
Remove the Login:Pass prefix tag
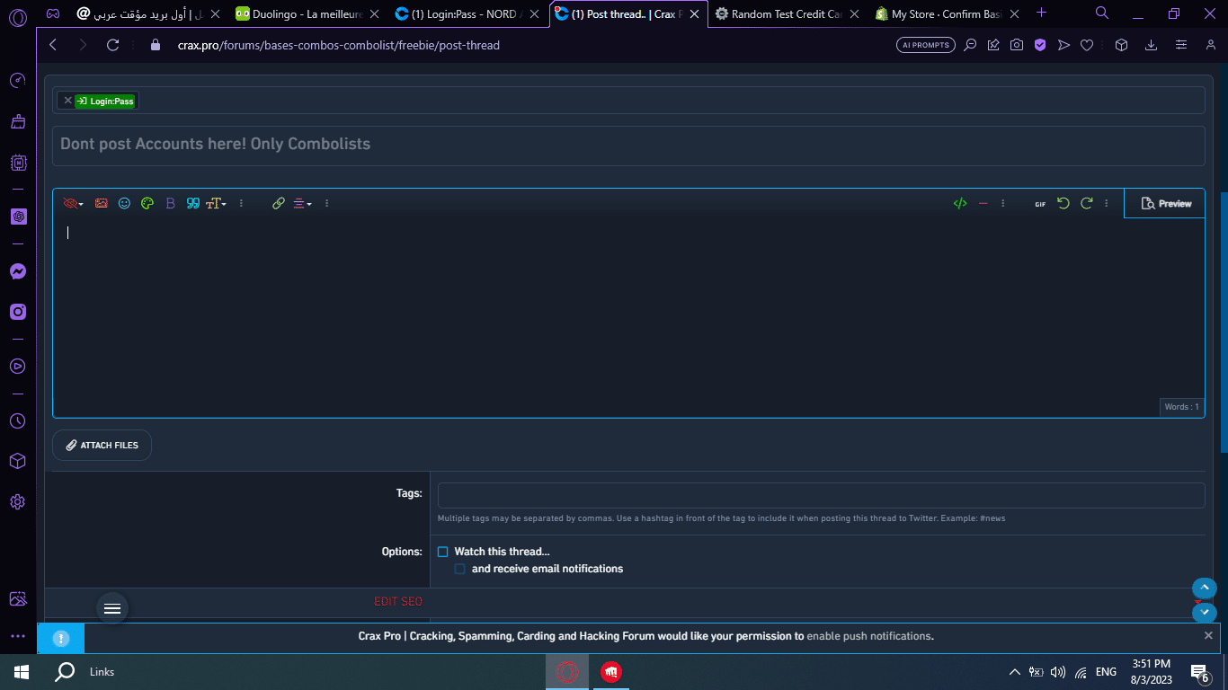pyautogui.click(x=67, y=101)
